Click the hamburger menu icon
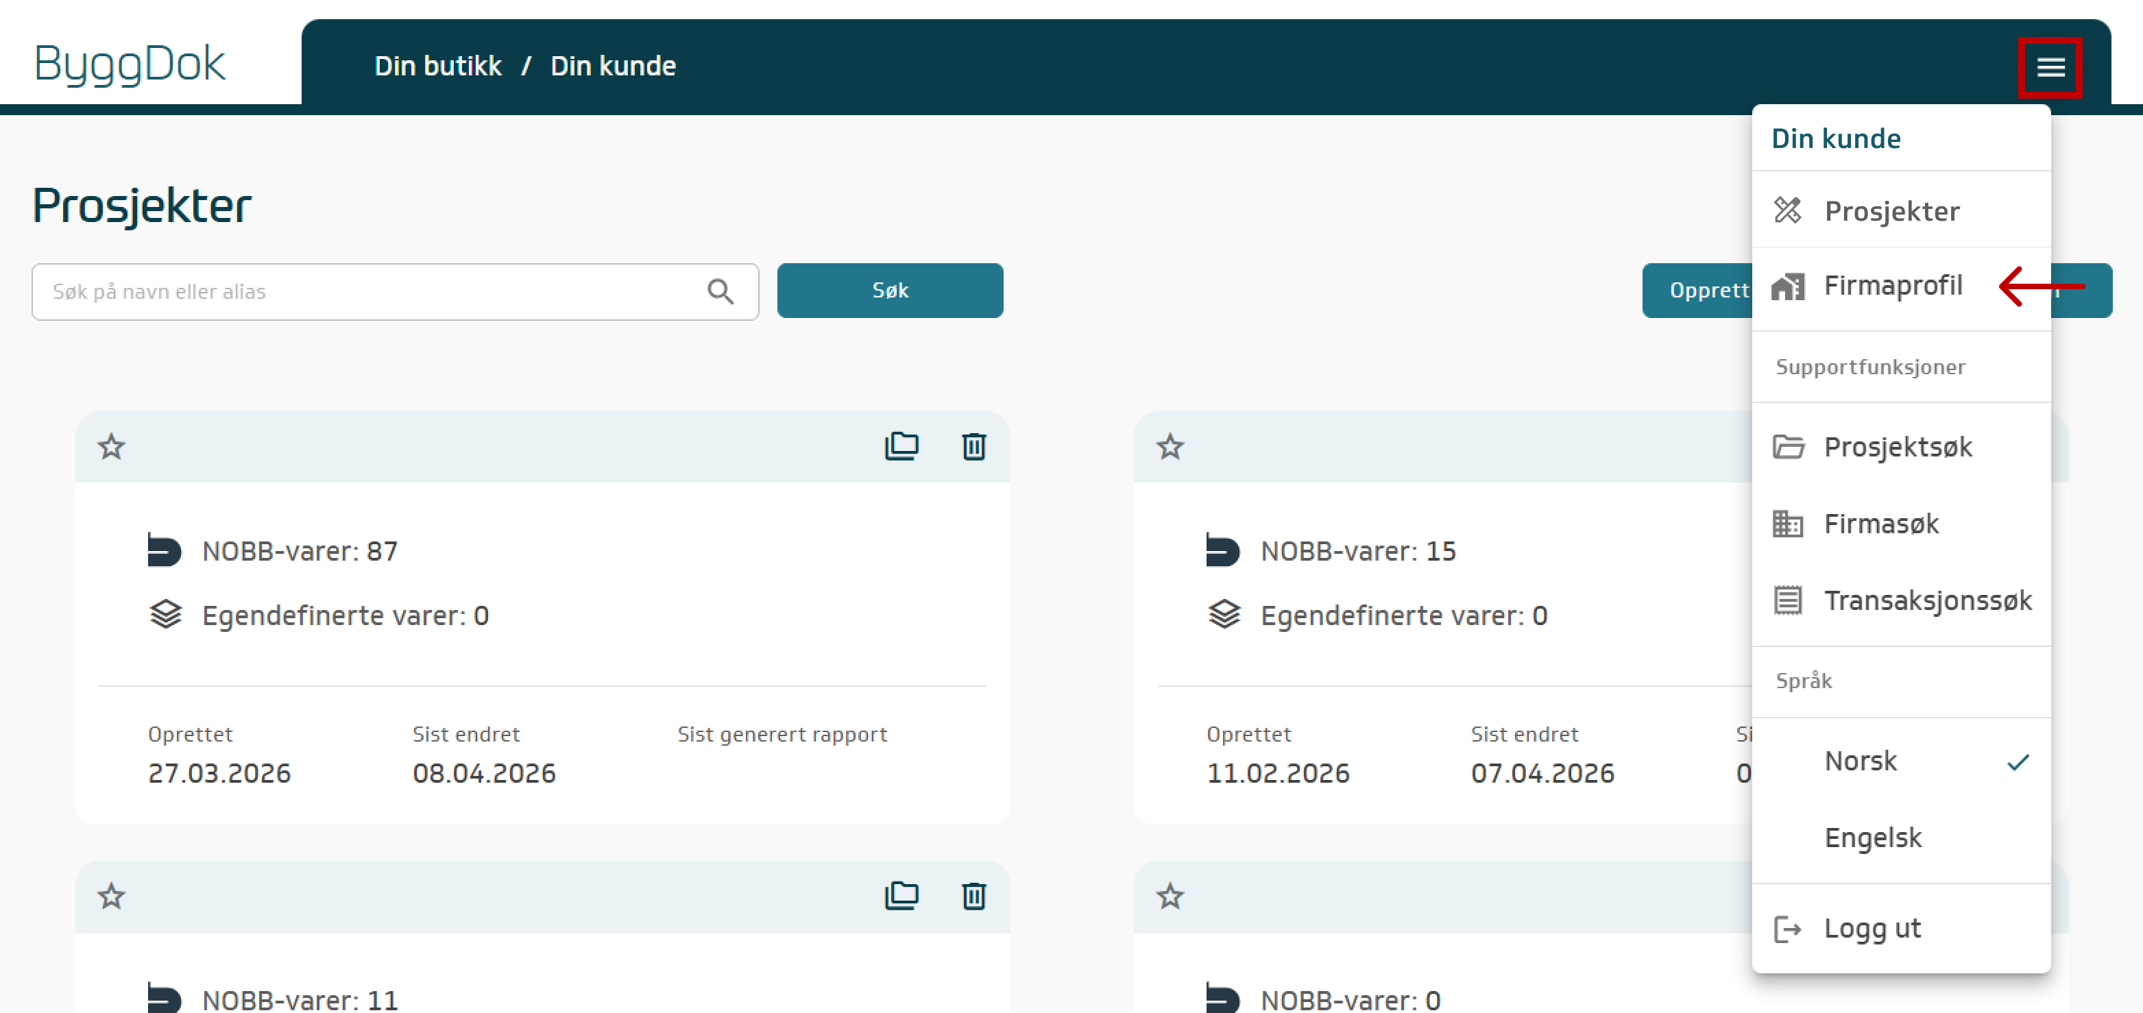 tap(2049, 67)
